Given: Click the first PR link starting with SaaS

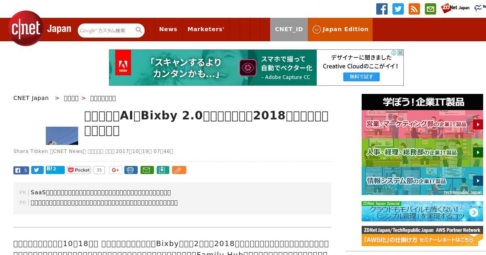Looking at the screenshot, I should click(101, 192).
